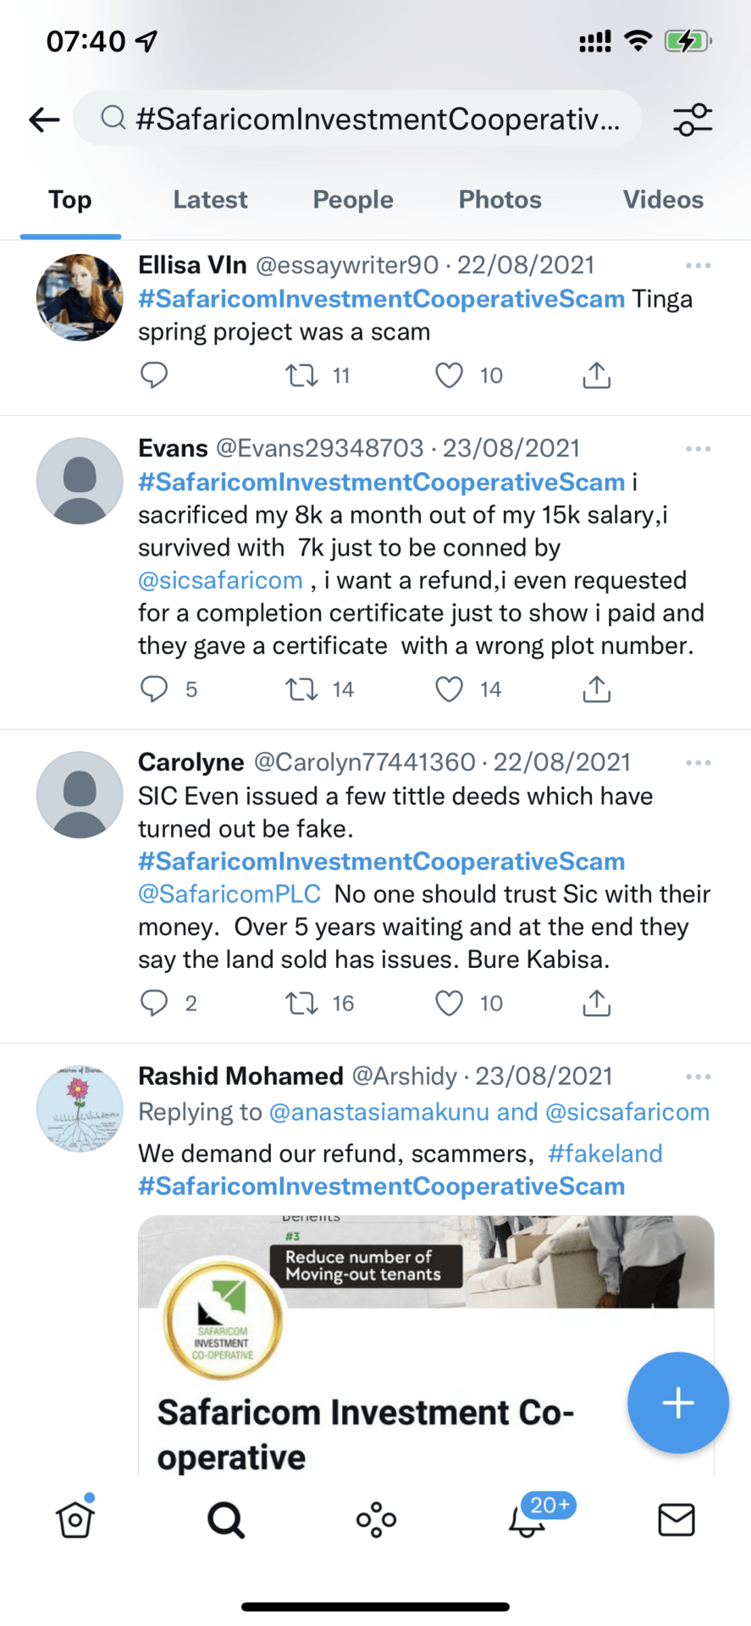
Task: Retweet Evans's tweet about 8k salary
Action: click(301, 689)
